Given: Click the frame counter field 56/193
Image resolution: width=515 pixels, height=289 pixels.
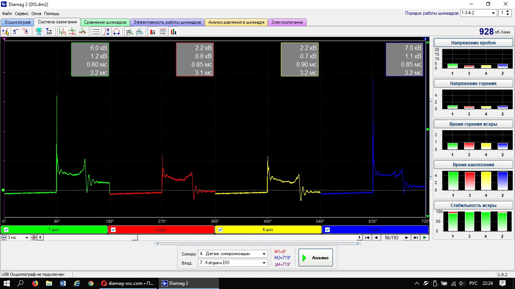Looking at the screenshot, I should (x=391, y=237).
